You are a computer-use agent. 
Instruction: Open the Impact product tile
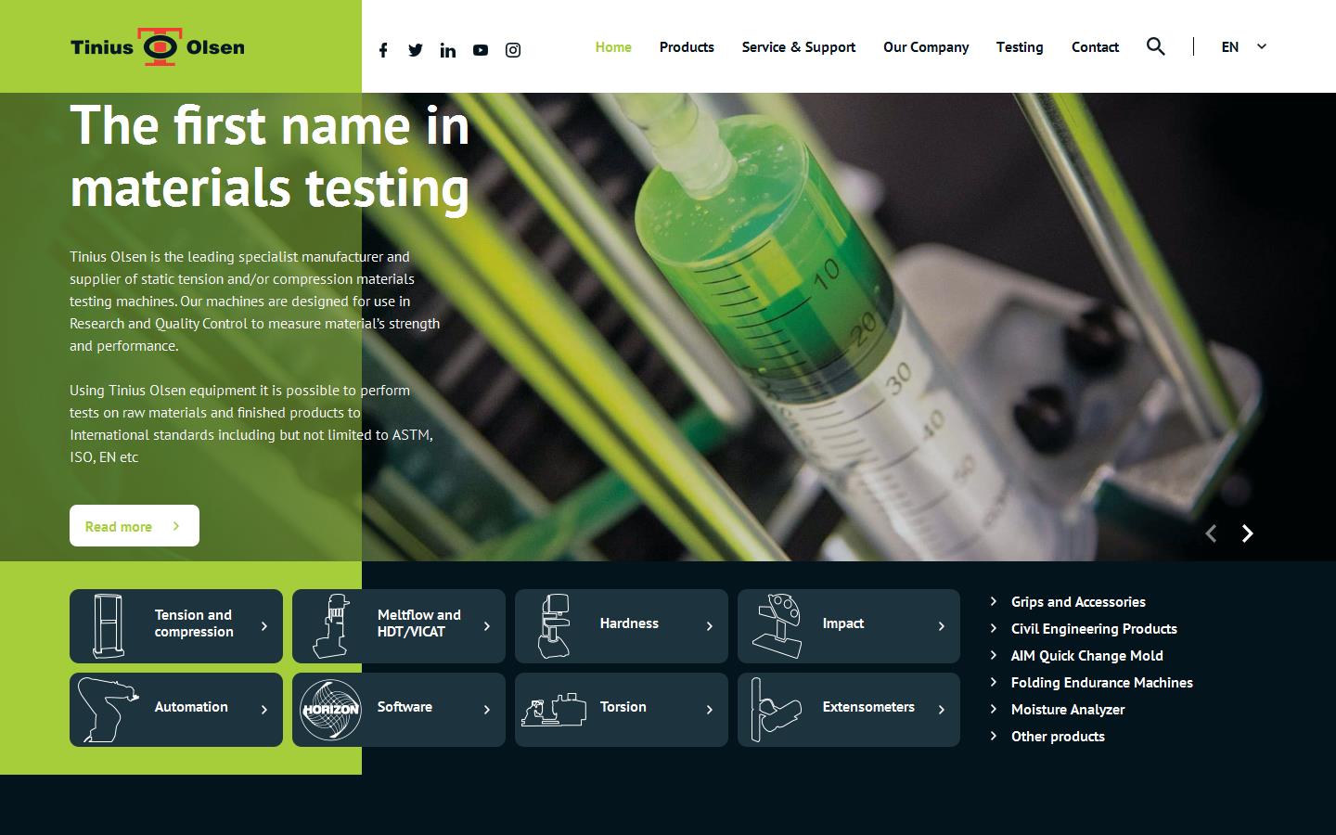[x=849, y=626]
